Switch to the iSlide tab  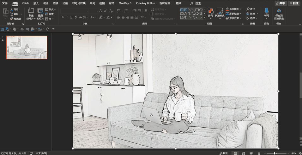(26, 3)
